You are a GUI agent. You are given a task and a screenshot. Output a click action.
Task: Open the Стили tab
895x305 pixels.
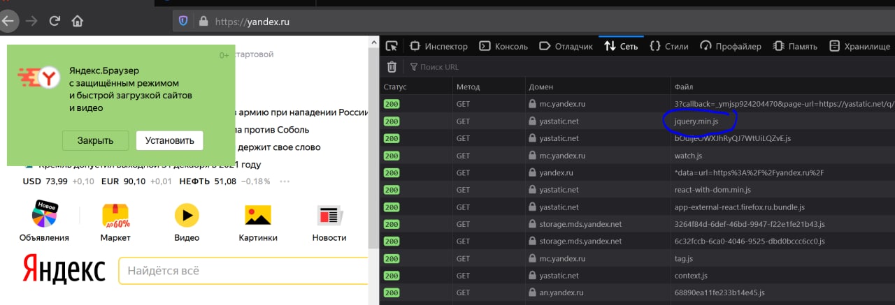(668, 46)
